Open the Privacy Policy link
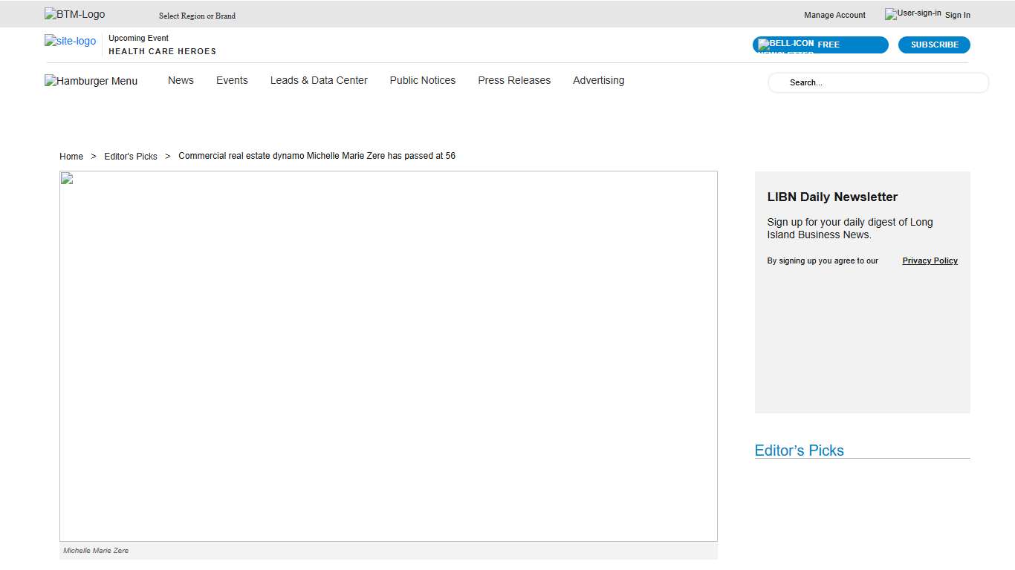Image resolution: width=1015 pixels, height=570 pixels. click(930, 261)
